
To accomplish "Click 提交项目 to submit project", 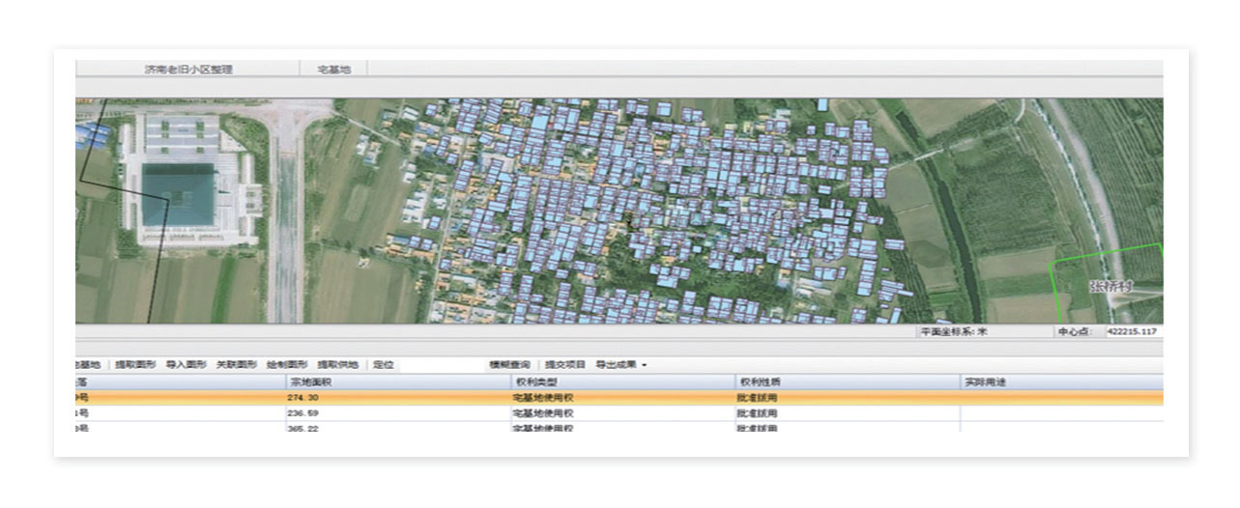I will click(x=565, y=365).
